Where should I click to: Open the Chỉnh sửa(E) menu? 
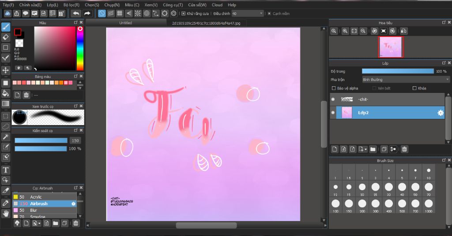pos(30,5)
